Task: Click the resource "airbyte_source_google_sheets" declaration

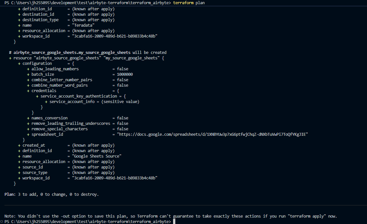Action: [x=86, y=58]
